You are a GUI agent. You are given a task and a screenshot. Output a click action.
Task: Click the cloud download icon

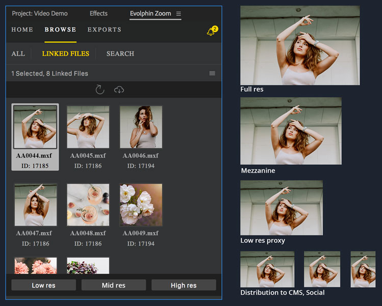[x=119, y=90]
